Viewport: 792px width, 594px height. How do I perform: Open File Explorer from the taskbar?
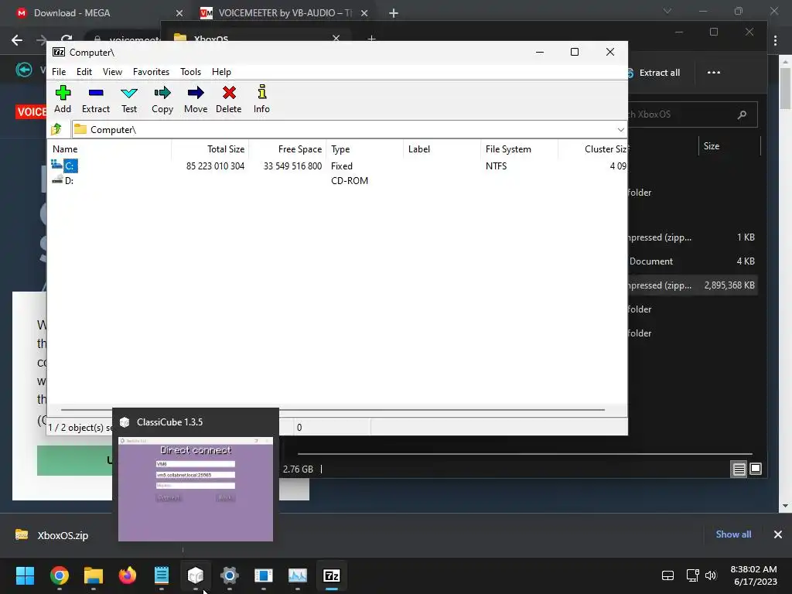94,575
